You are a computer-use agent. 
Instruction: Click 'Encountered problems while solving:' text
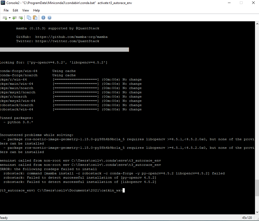(x=37, y=135)
